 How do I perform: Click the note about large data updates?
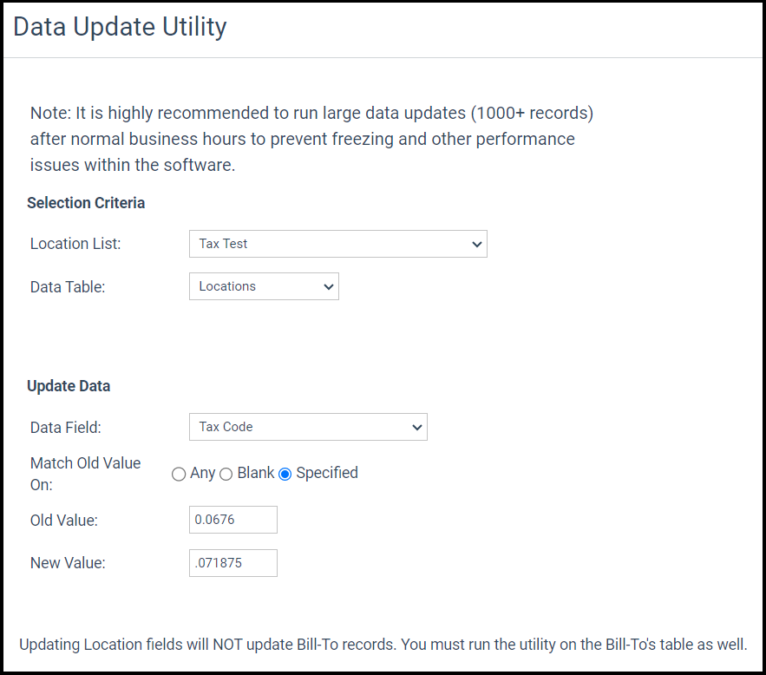point(311,139)
